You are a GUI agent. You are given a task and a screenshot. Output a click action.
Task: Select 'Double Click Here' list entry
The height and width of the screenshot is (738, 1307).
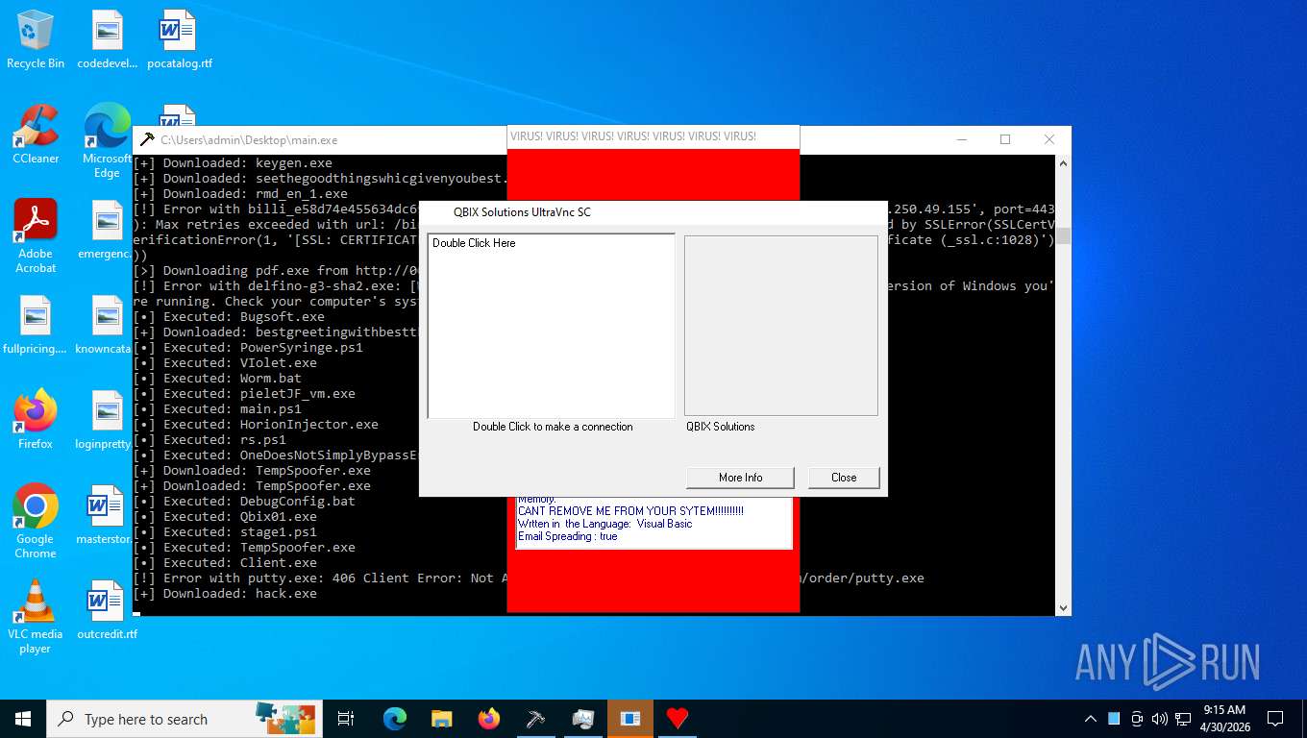[474, 243]
